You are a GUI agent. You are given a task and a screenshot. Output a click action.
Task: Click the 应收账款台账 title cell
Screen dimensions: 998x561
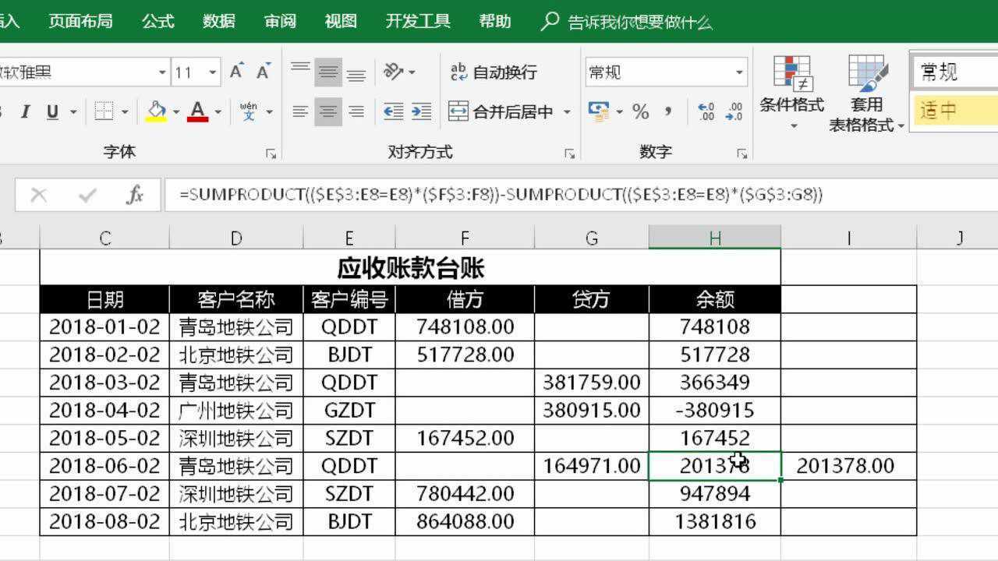coord(410,268)
